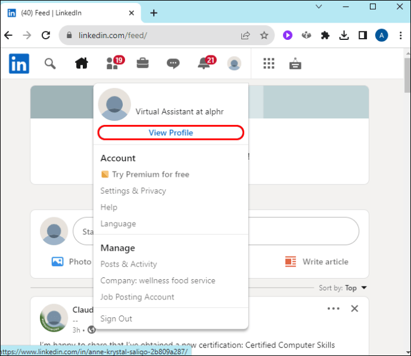Open Chrome profile avatar A
411x356 pixels.
(x=382, y=35)
